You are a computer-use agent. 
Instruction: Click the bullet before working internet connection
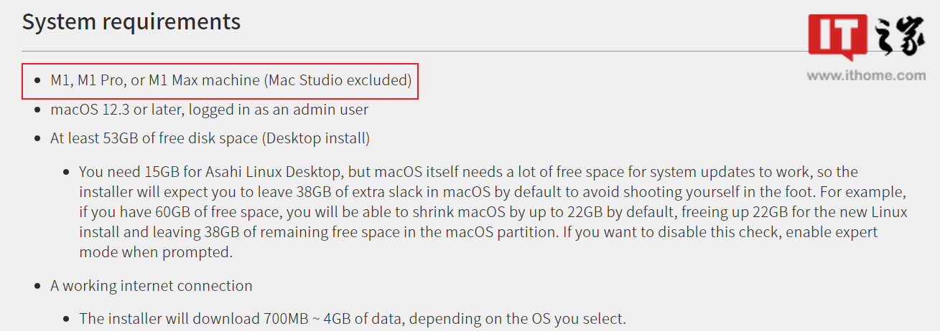[x=38, y=286]
